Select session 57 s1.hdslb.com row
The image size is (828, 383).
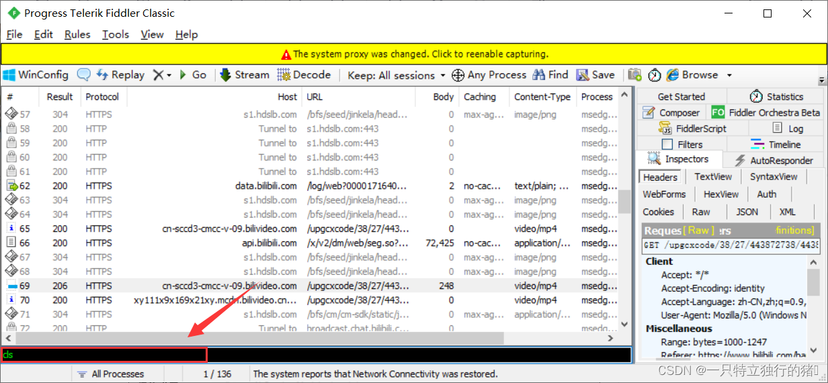click(x=310, y=114)
